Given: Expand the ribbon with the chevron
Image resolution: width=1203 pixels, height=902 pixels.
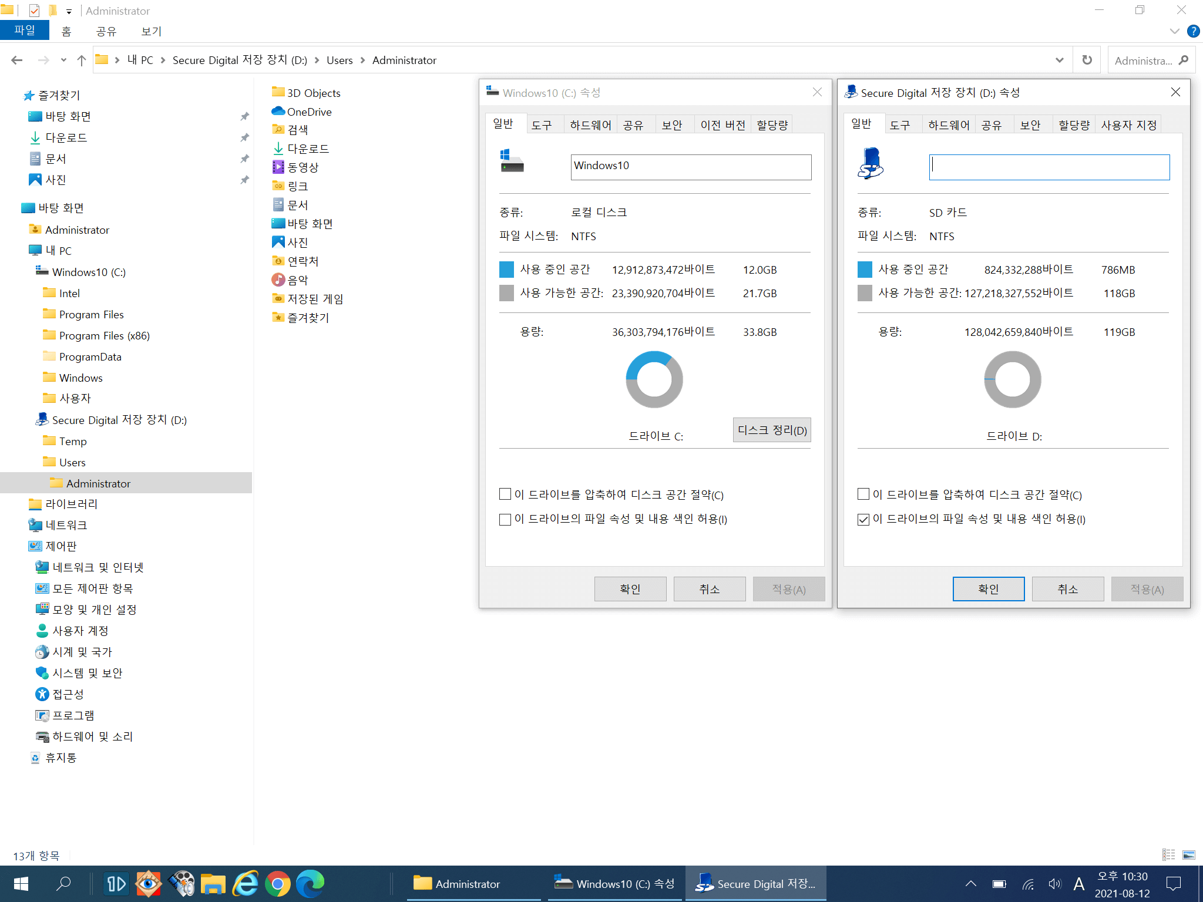Looking at the screenshot, I should pyautogui.click(x=1174, y=31).
